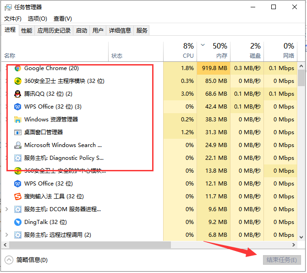Click the 桌面窗口管理器 process icon
The image size is (307, 273).
click(18, 132)
